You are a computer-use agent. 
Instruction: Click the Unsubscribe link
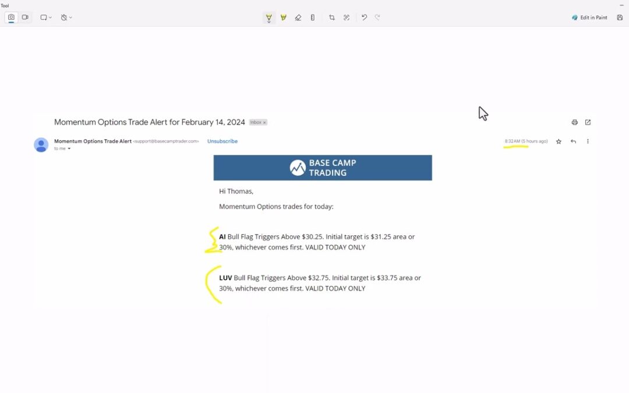coord(222,141)
